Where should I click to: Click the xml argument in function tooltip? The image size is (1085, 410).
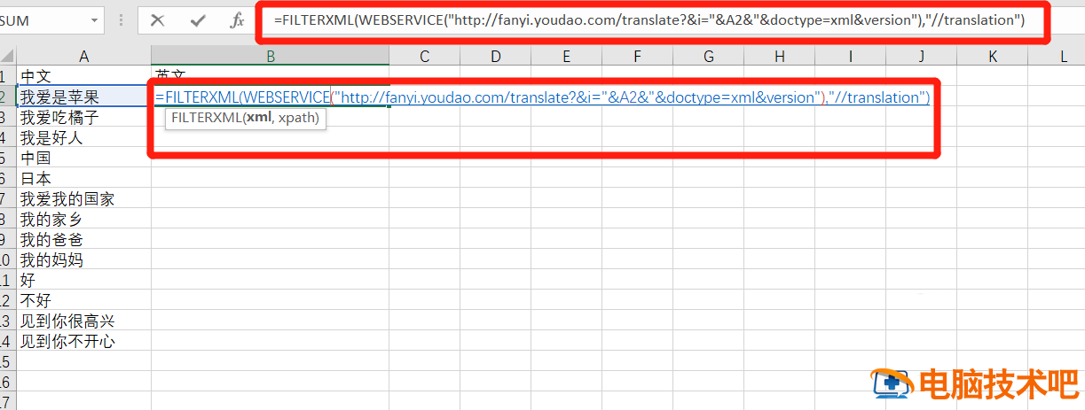tap(258, 118)
